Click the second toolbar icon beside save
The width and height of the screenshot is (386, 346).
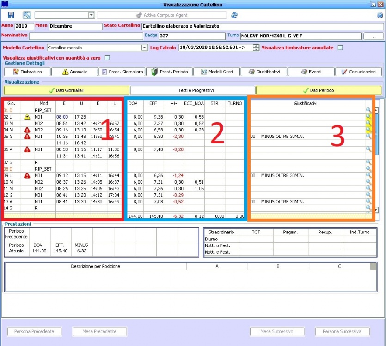(27, 15)
